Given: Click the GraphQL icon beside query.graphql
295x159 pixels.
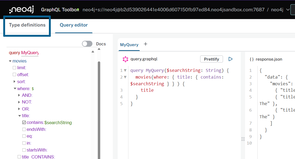Looking at the screenshot, I should coord(125,59).
